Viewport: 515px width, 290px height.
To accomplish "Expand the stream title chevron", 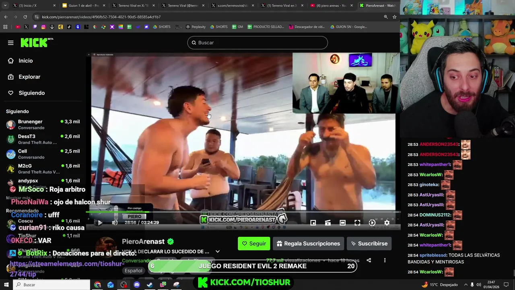I will [x=218, y=252].
